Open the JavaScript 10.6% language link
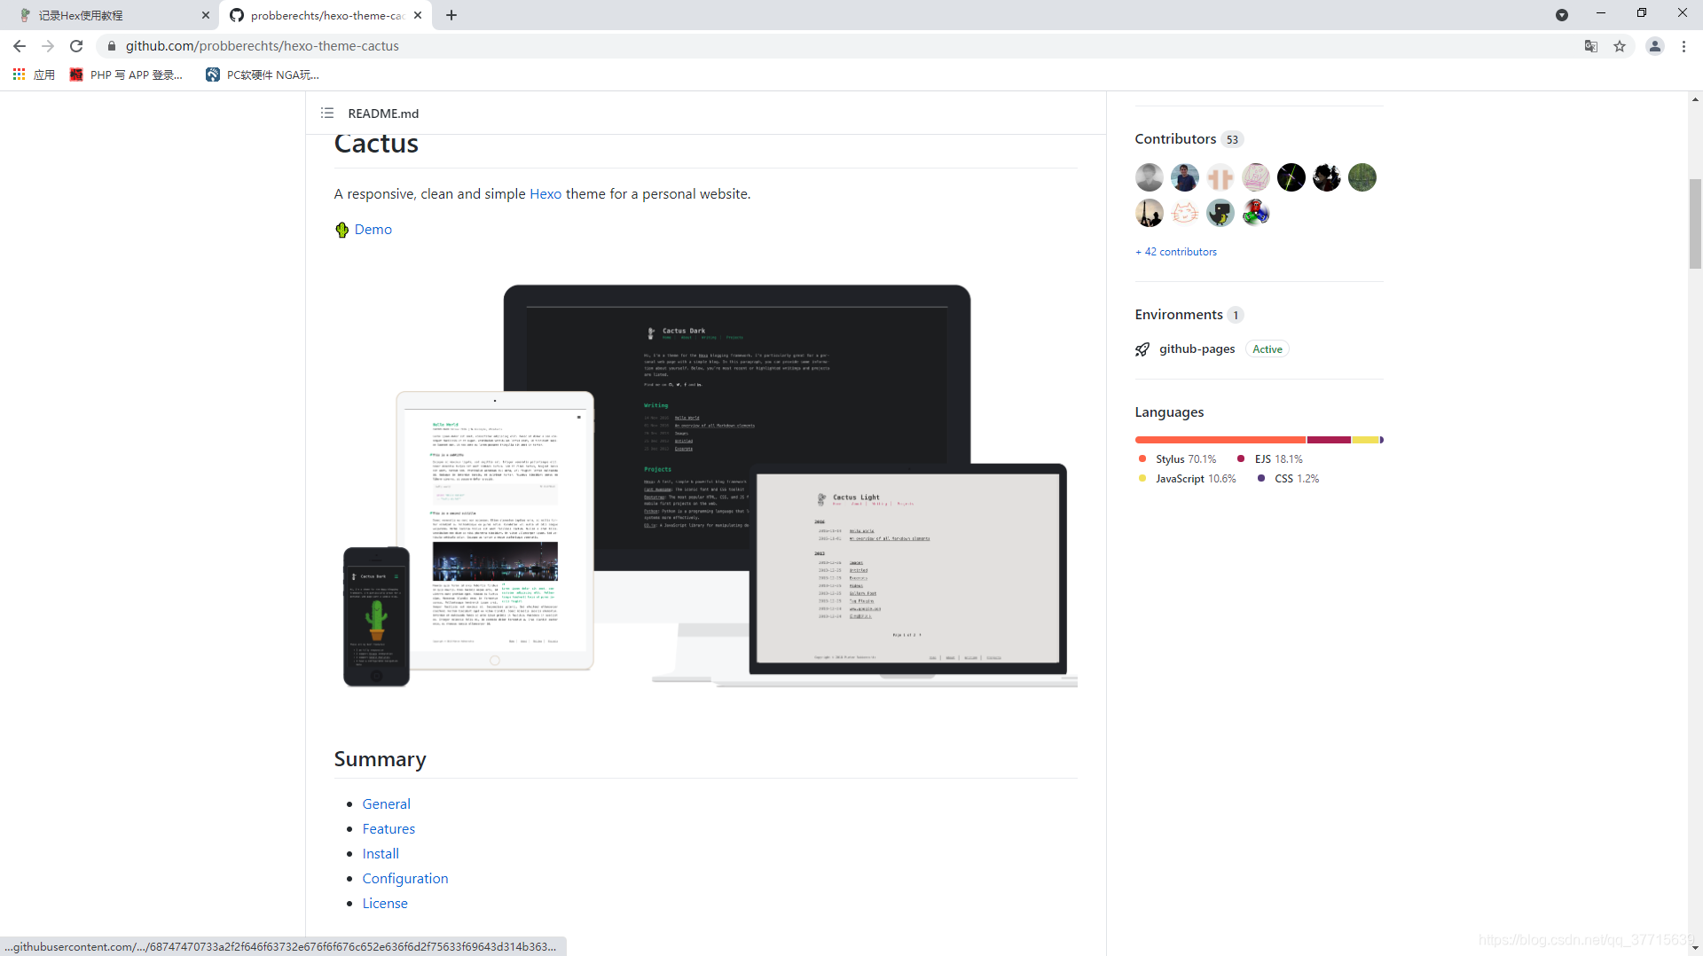This screenshot has width=1703, height=956. 1187,479
